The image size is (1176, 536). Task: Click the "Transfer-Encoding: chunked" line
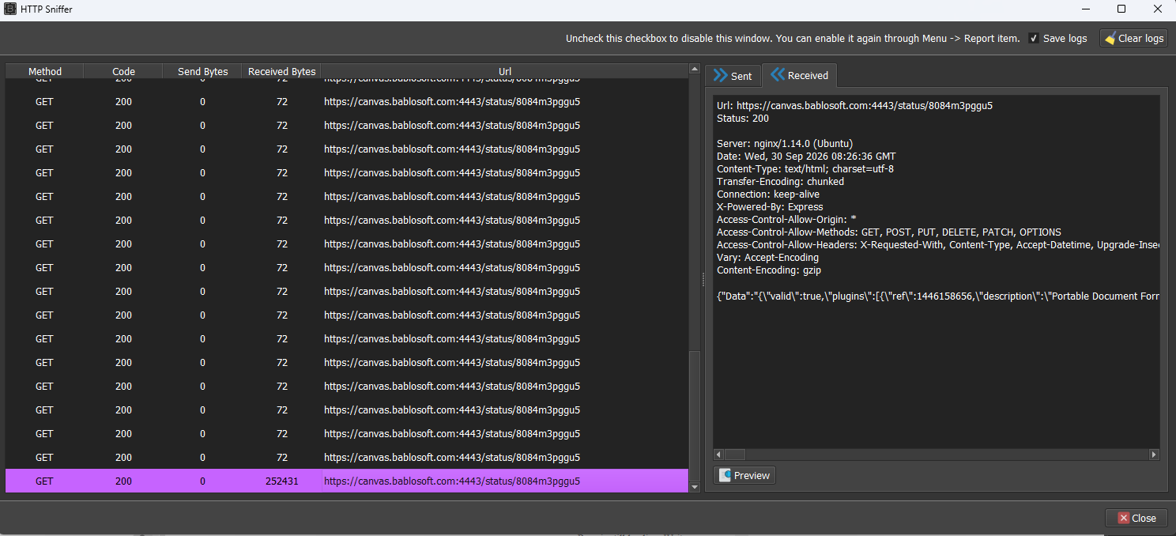780,182
